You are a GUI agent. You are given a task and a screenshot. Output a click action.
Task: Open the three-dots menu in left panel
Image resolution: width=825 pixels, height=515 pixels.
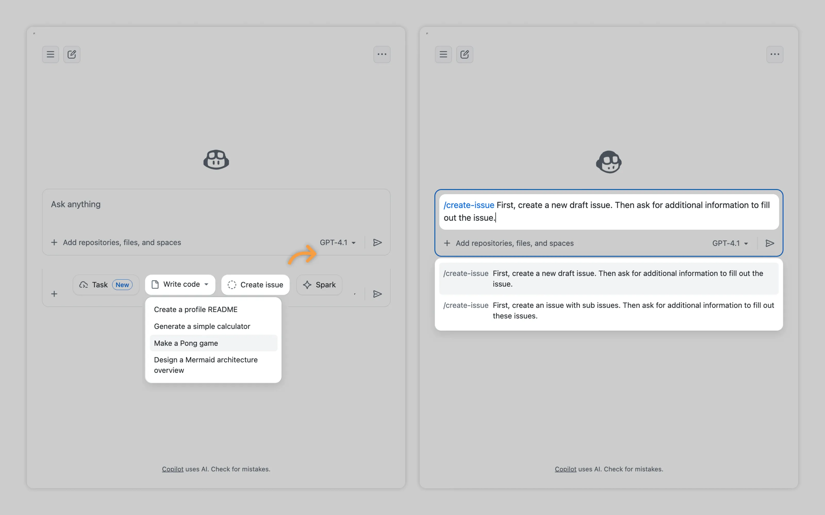click(382, 55)
